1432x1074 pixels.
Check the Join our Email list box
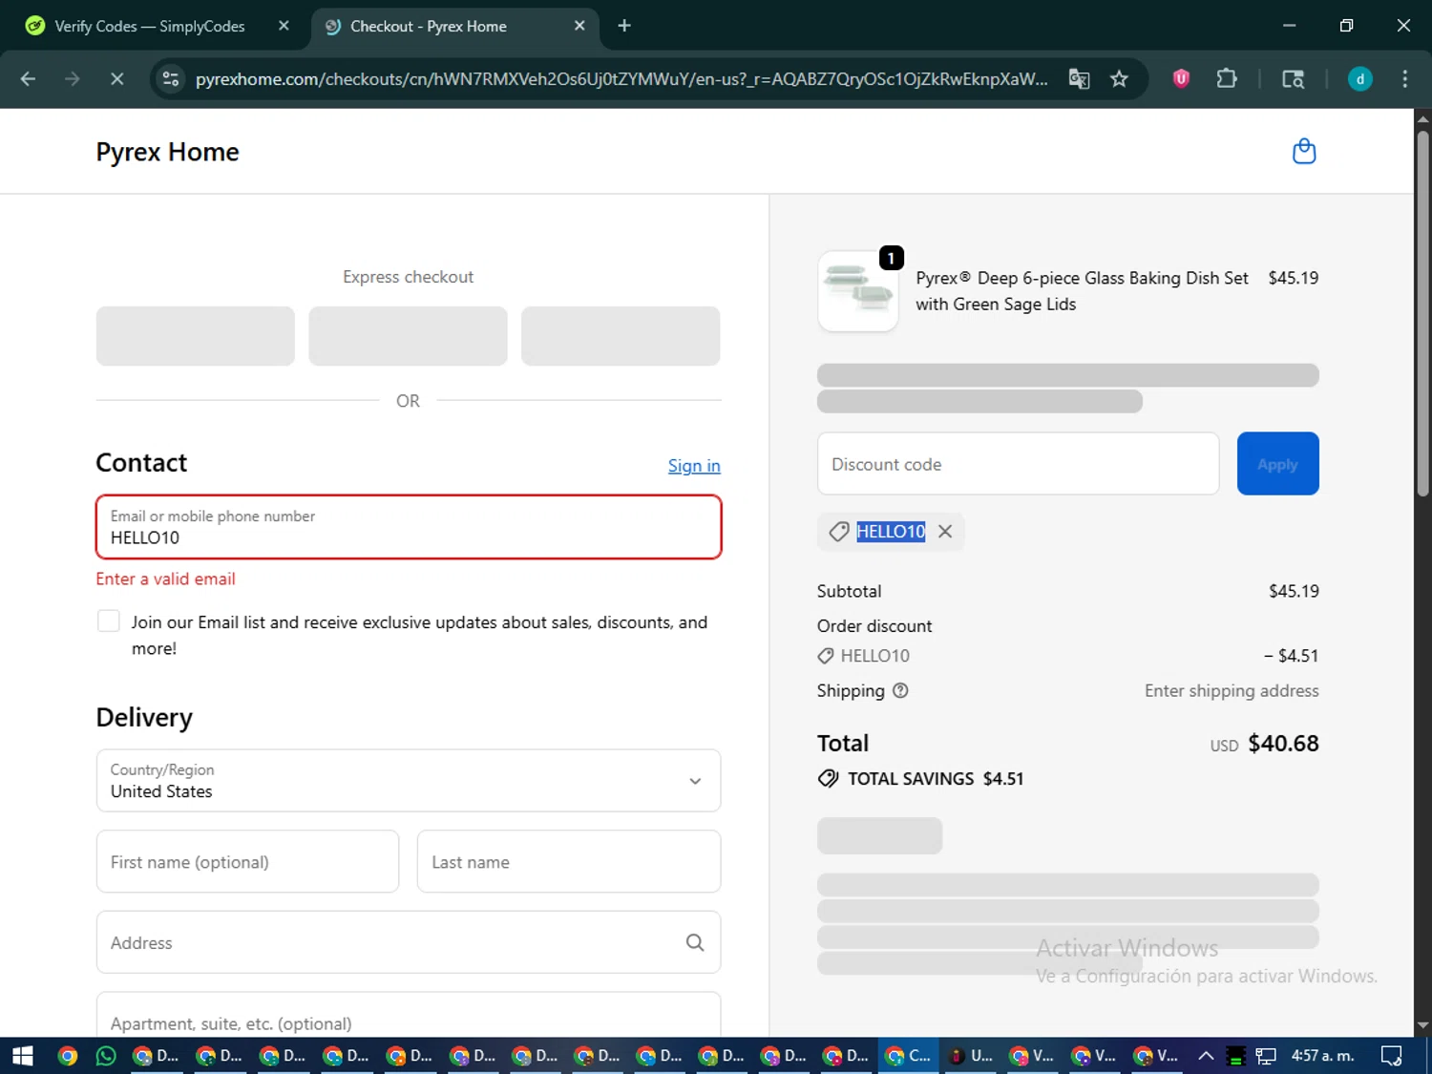[109, 621]
